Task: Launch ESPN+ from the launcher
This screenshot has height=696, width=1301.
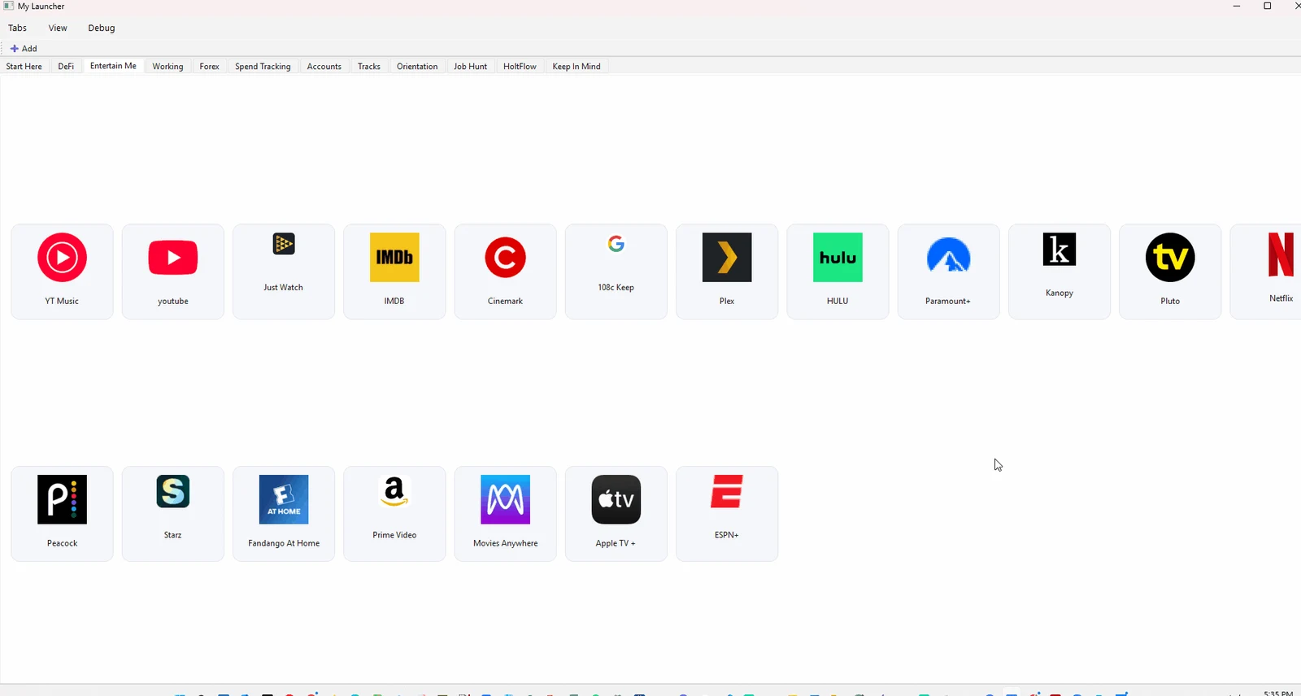Action: click(x=727, y=514)
